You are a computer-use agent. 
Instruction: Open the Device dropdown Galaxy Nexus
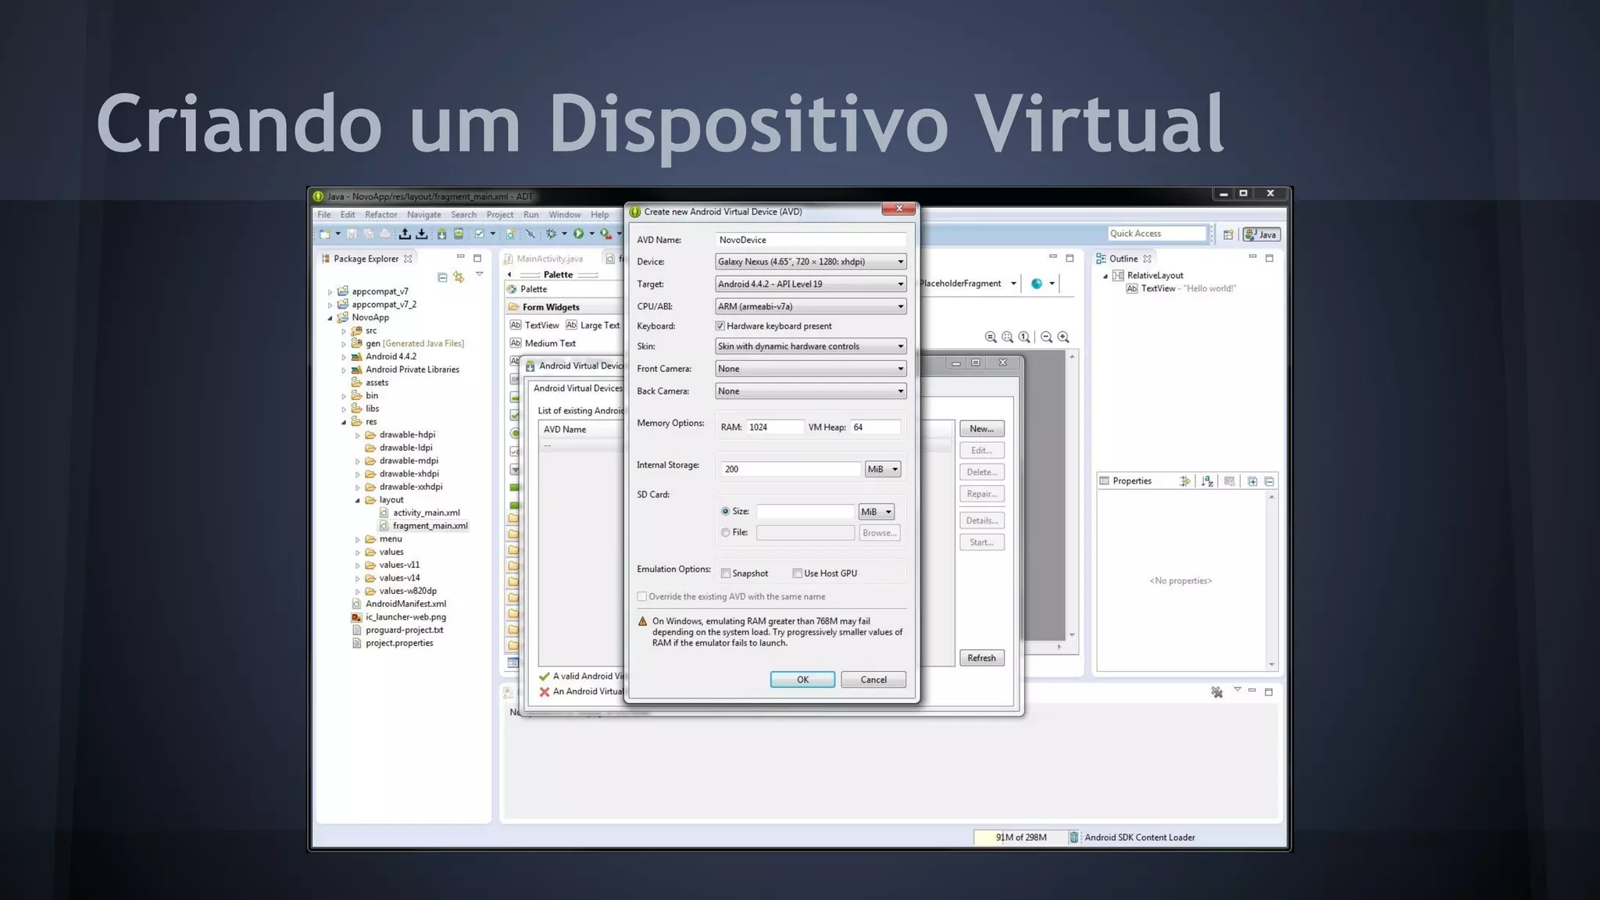tap(811, 262)
